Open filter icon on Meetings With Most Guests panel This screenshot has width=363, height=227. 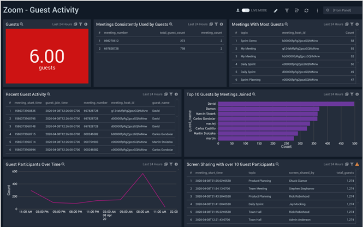[352, 24]
